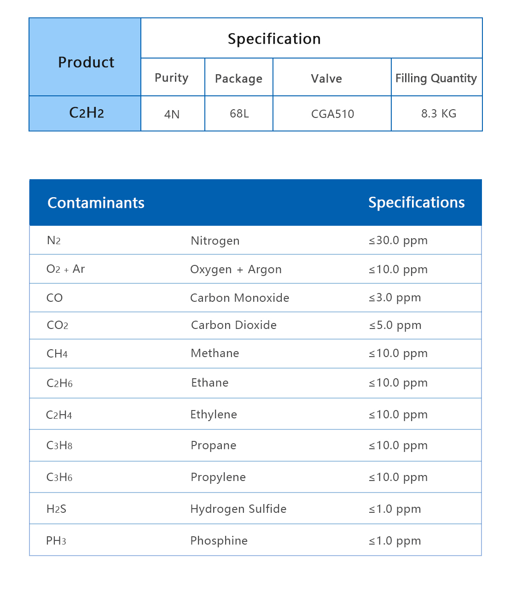Click the Contaminants header text

point(96,203)
